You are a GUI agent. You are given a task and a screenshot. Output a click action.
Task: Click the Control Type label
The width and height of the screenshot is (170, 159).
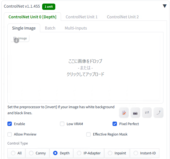[x=18, y=143]
